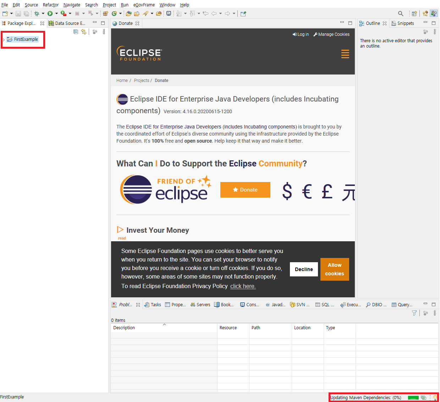Click the Location column header
This screenshot has width=440, height=402.
(x=308, y=328)
